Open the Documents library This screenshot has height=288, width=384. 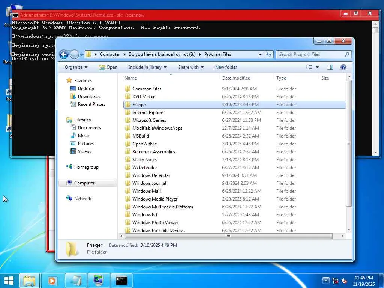(89, 128)
